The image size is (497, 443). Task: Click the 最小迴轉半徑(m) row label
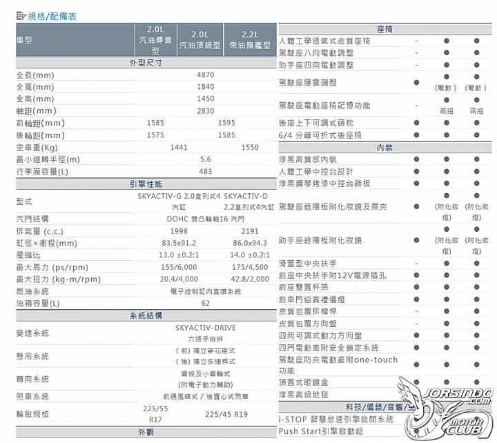coord(48,159)
